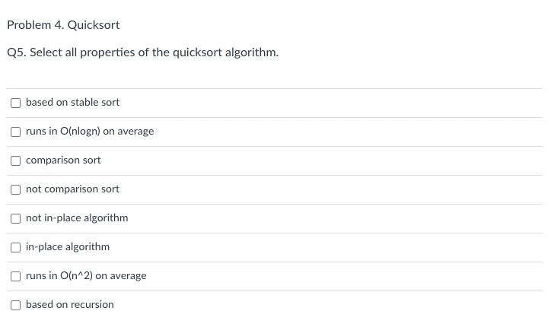Click the 'runs in O(n^2) on average' label
The height and width of the screenshot is (327, 554).
86,275
